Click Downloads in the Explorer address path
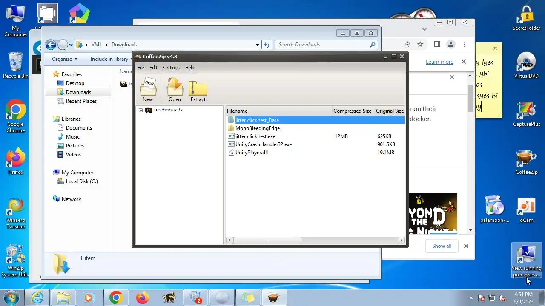The image size is (545, 306). pyautogui.click(x=124, y=45)
